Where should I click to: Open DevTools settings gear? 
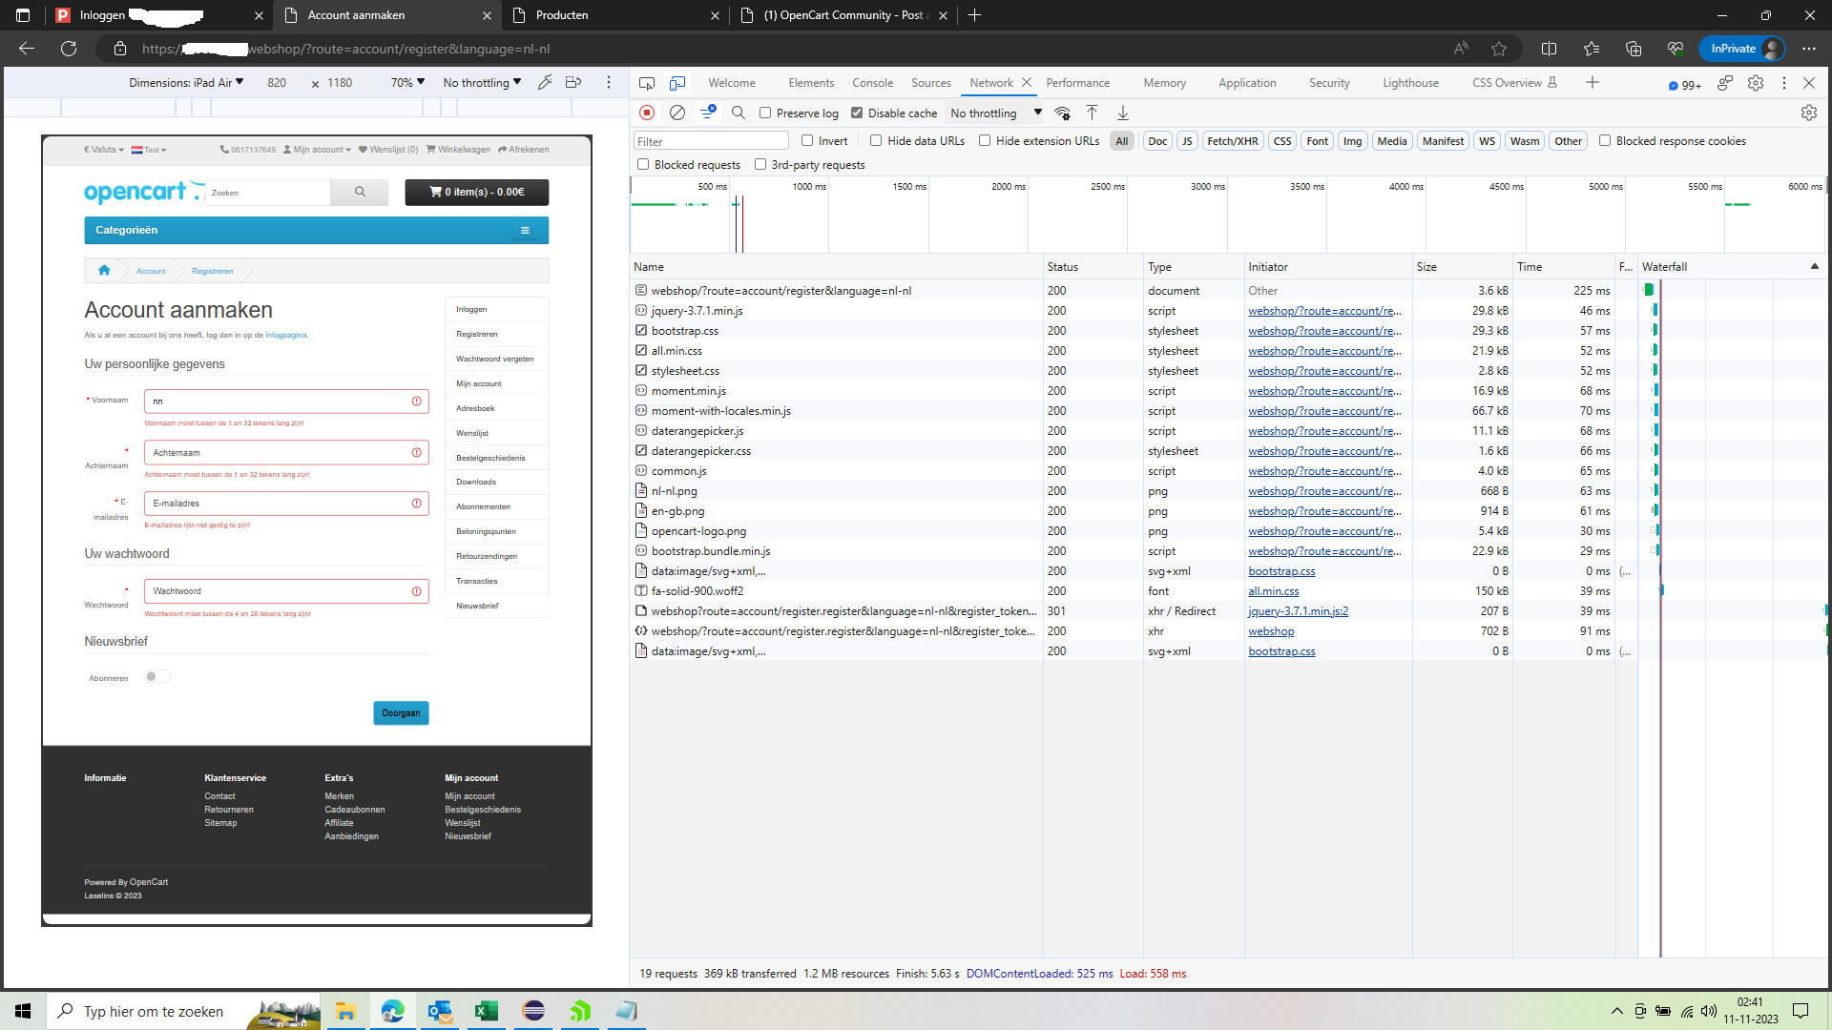pos(1756,83)
